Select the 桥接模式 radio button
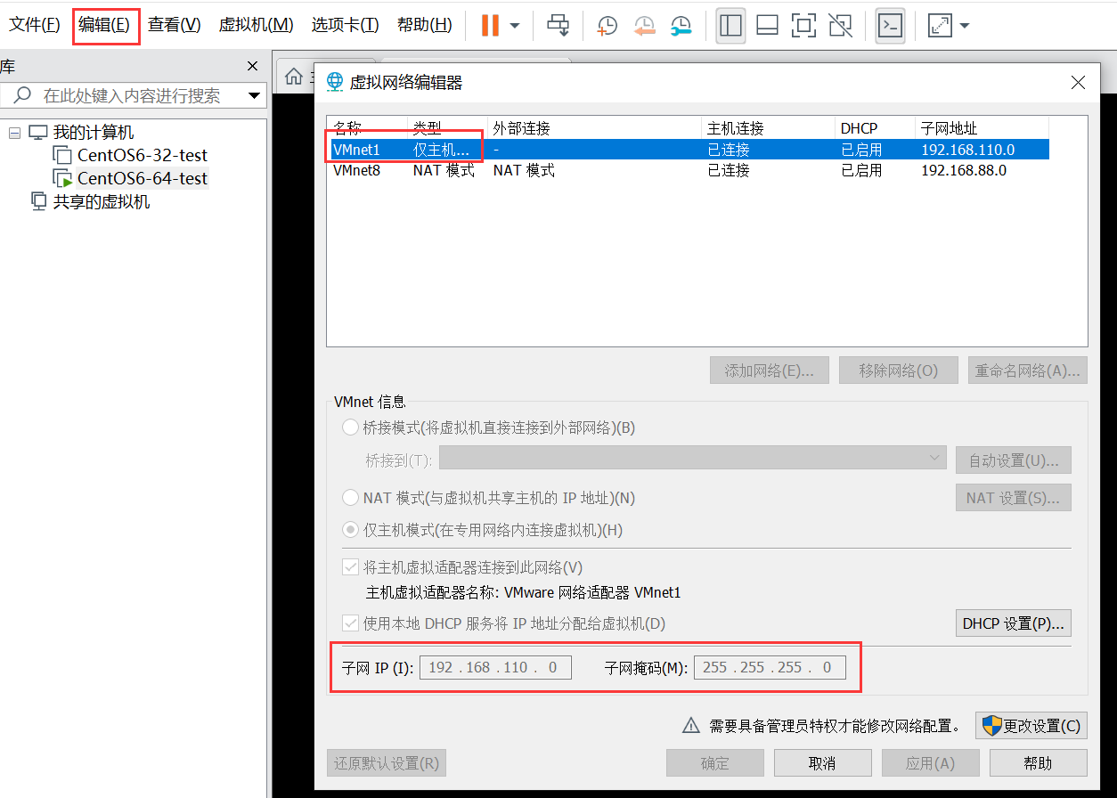This screenshot has width=1117, height=798. coord(351,427)
